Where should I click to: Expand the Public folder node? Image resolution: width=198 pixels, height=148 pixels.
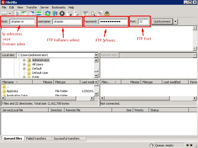[24, 77]
